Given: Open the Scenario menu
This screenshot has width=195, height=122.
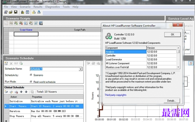Looking at the screenshot, I should [x=25, y=7].
